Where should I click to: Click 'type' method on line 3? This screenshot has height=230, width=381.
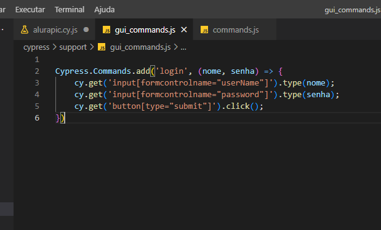pyautogui.click(x=292, y=83)
